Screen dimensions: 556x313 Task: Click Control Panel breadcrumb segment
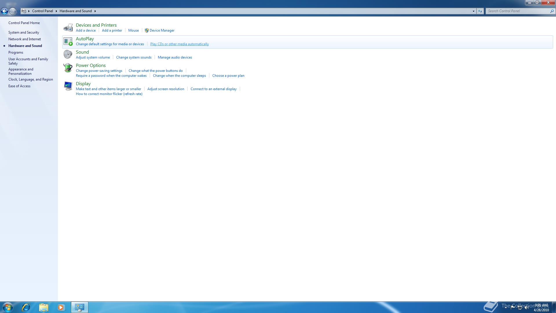pos(43,11)
